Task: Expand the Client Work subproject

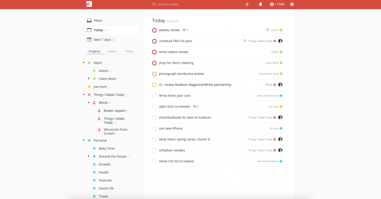Action: (x=89, y=79)
